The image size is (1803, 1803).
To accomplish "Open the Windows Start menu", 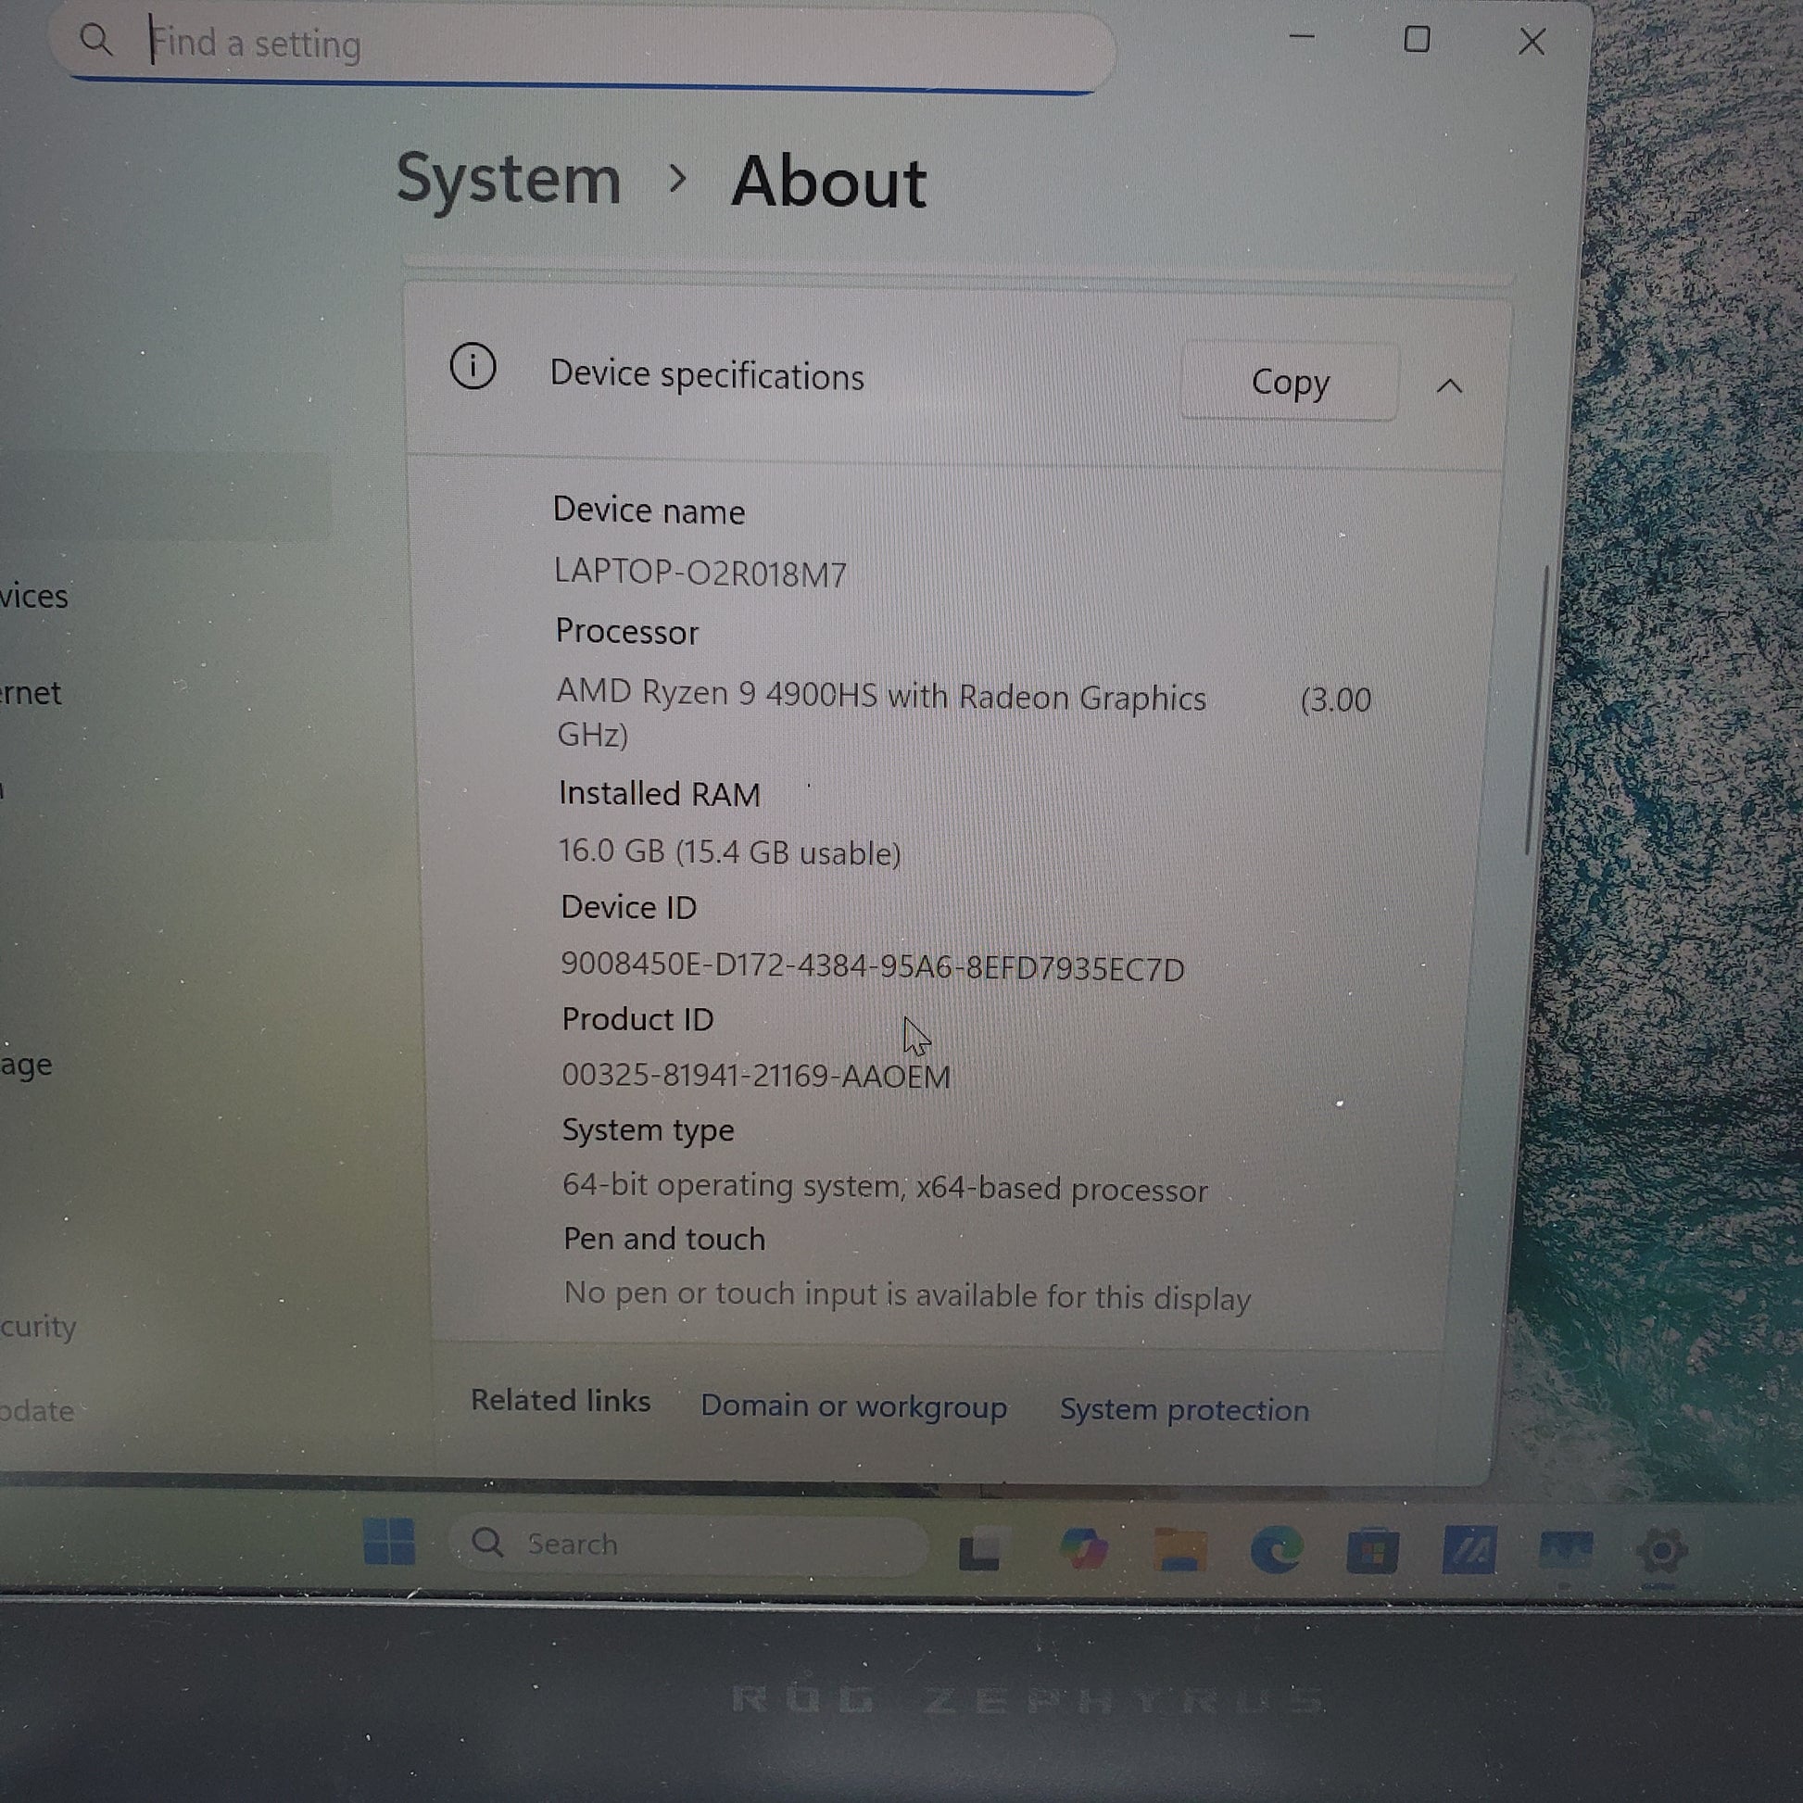I will (389, 1541).
